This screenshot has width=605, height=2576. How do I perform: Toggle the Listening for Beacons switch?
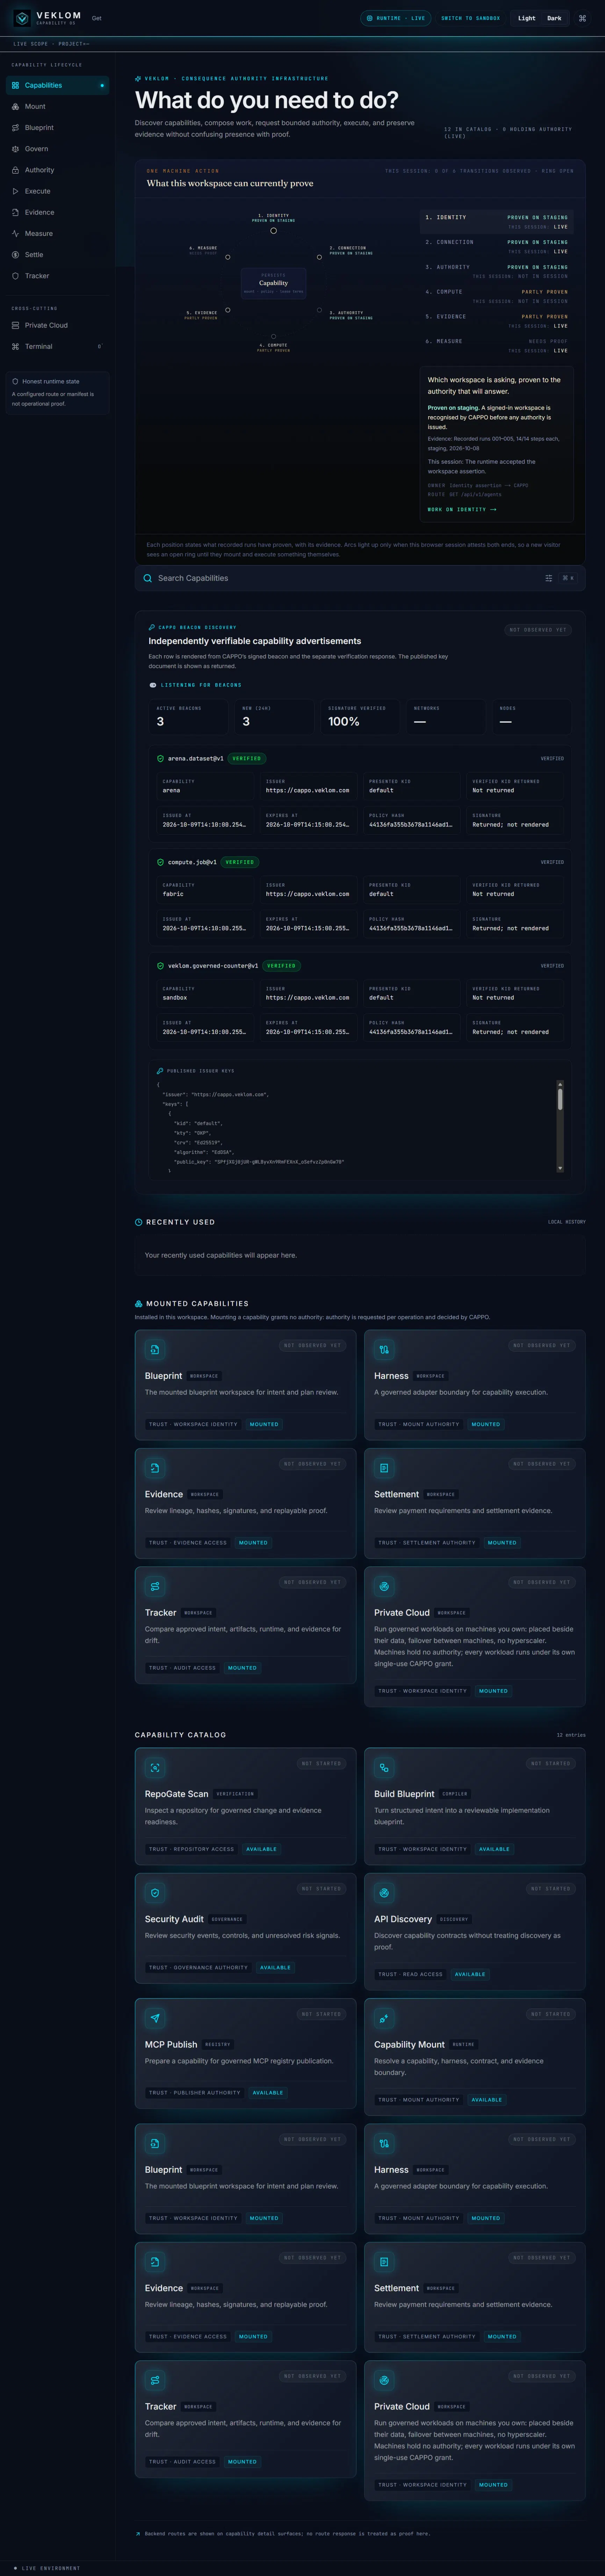click(x=153, y=685)
